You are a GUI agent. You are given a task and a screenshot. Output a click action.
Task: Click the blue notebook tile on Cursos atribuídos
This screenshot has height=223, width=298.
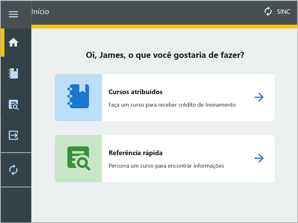pyautogui.click(x=78, y=97)
